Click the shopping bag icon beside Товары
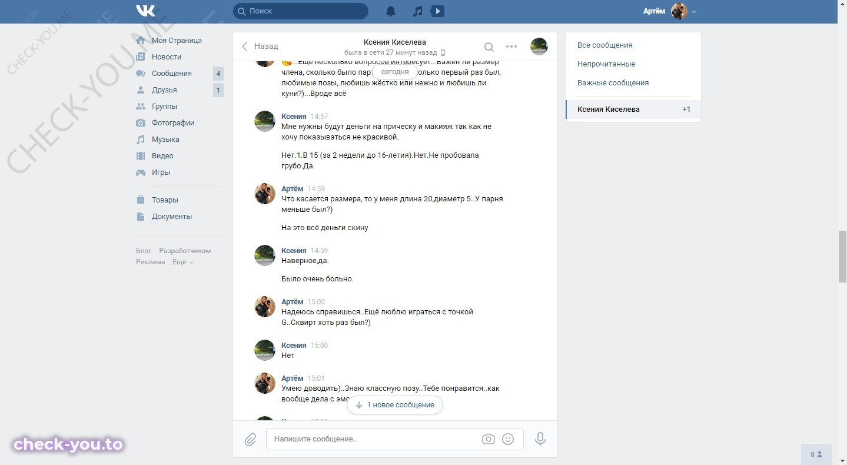 pyautogui.click(x=141, y=200)
